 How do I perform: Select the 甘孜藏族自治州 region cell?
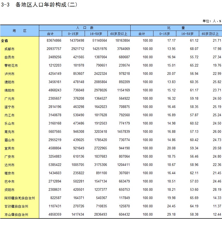point(16,206)
